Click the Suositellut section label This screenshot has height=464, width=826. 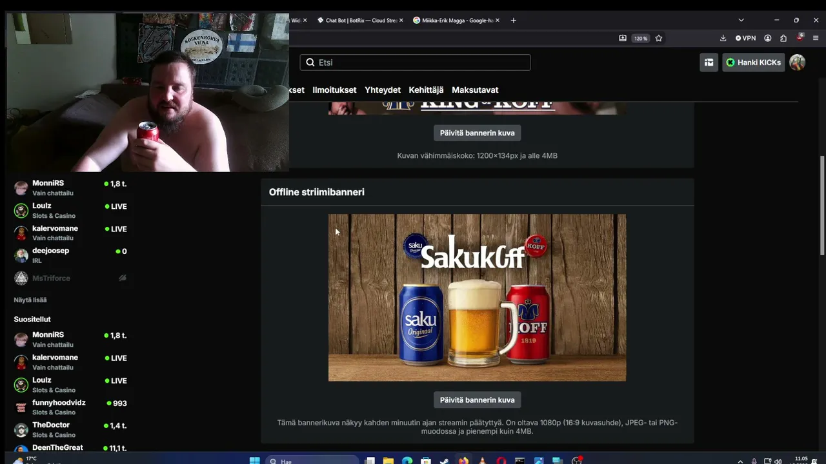32,319
